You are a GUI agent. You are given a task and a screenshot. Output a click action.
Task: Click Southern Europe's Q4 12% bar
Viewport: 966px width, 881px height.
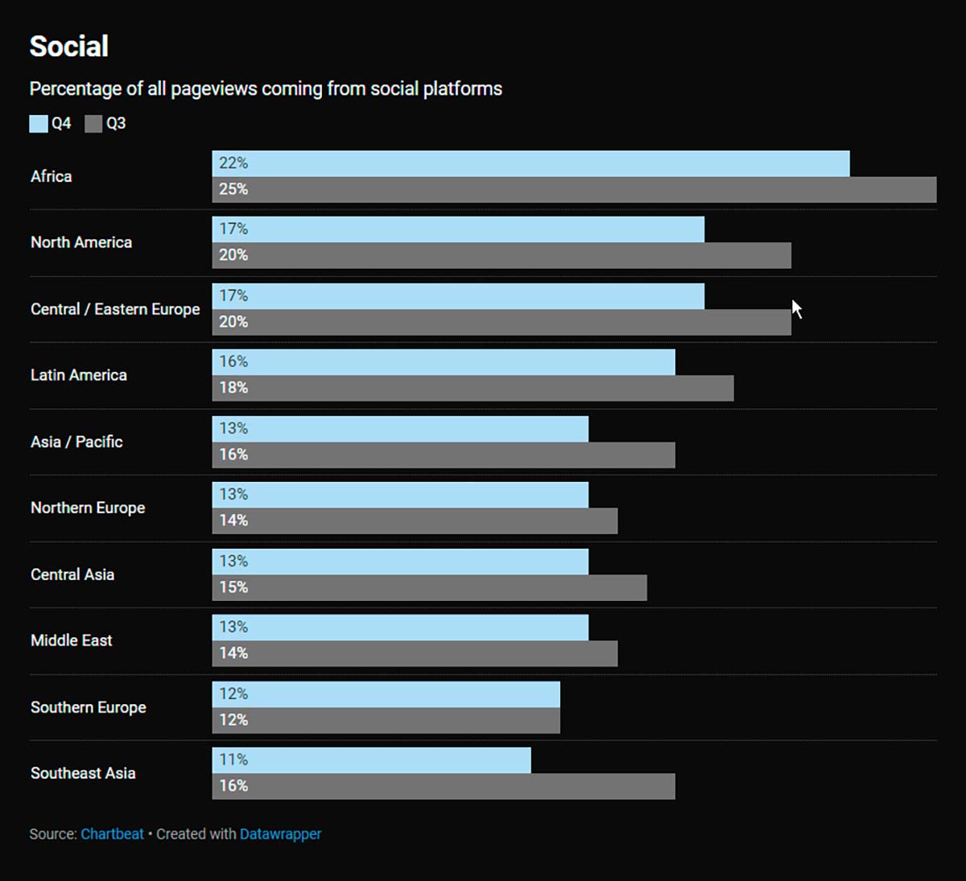click(x=386, y=694)
